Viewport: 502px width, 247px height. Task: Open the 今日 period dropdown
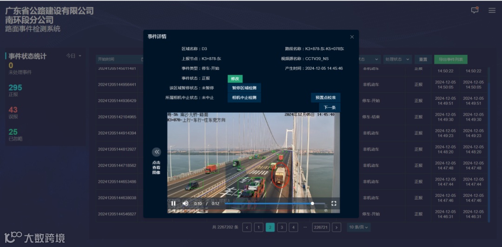pyautogui.click(x=73, y=56)
